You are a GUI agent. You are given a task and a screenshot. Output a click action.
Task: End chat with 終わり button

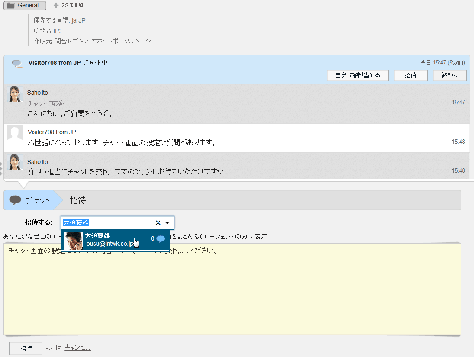[449, 75]
